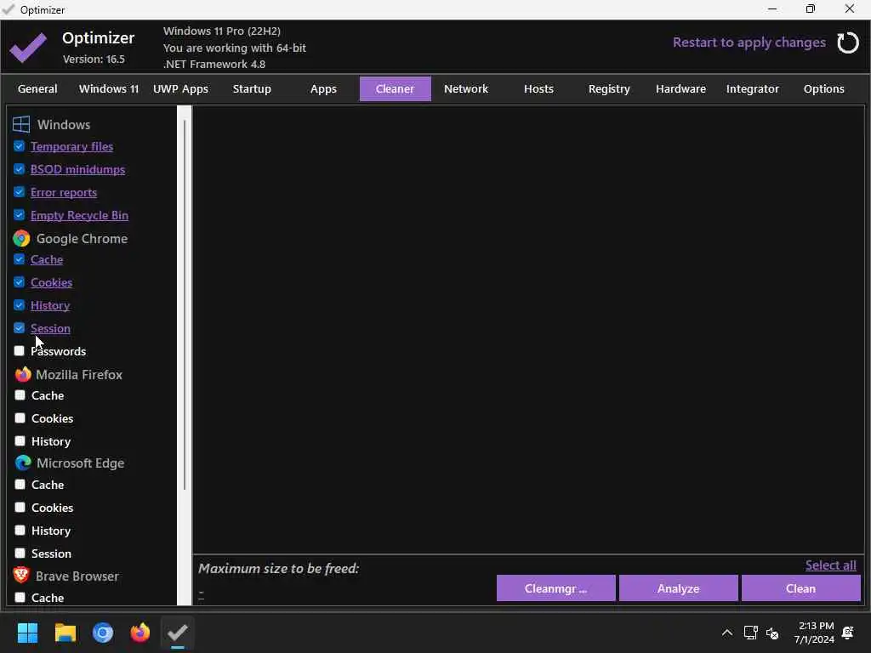Launch Chrome from the taskbar
Image resolution: width=871 pixels, height=653 pixels.
(103, 633)
